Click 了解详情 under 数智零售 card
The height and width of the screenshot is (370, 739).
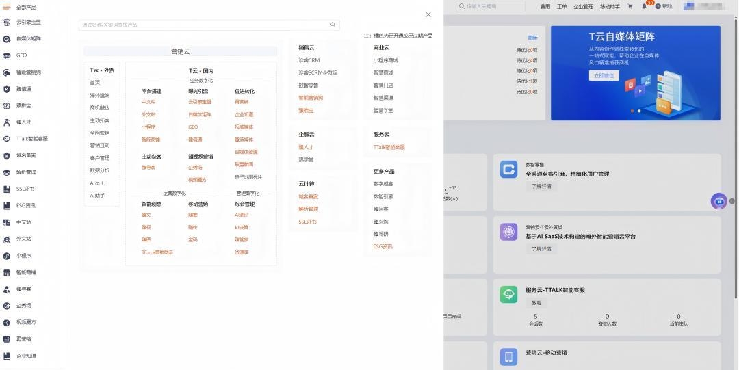pyautogui.click(x=541, y=186)
